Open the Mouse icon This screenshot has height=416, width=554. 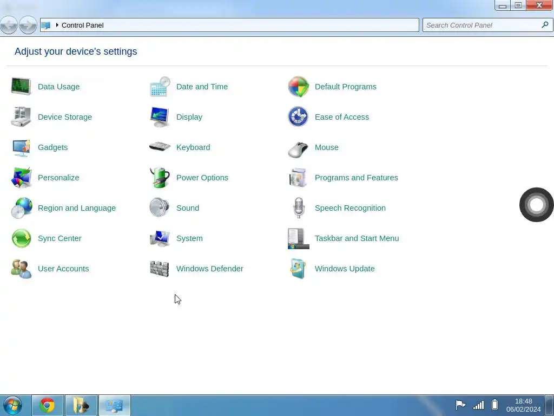[x=298, y=149]
